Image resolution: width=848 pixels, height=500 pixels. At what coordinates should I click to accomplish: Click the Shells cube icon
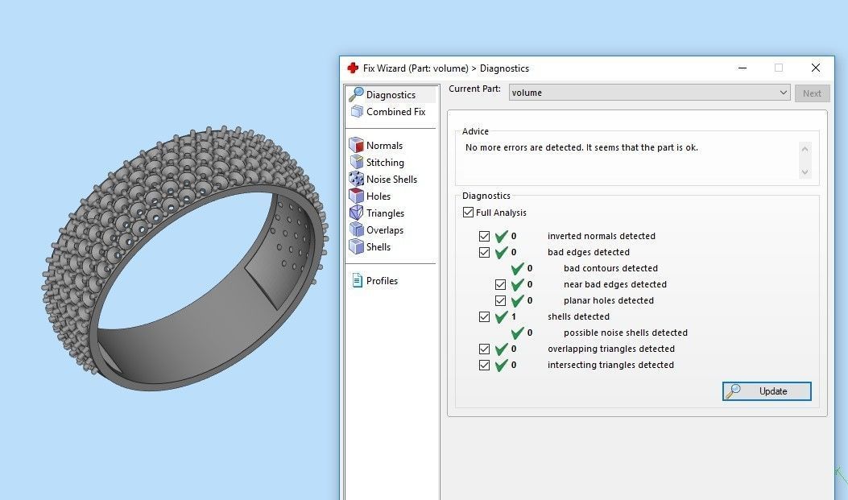click(x=357, y=246)
